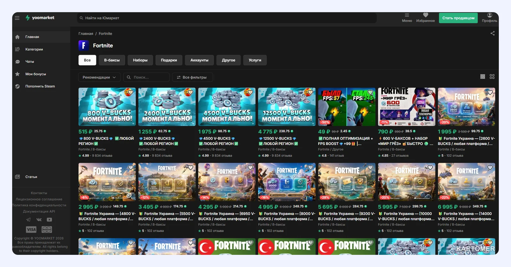The height and width of the screenshot is (267, 511).
Task: Switch to Наборы tab
Action: pyautogui.click(x=140, y=60)
